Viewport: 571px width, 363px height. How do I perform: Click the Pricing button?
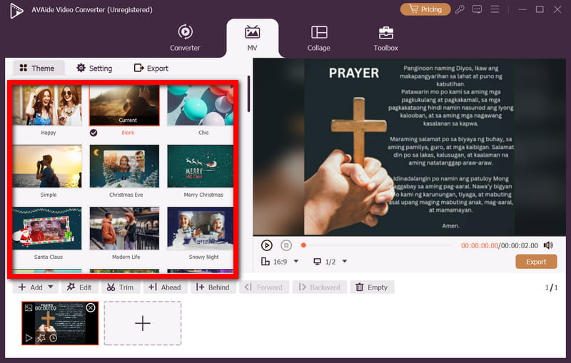pyautogui.click(x=425, y=9)
